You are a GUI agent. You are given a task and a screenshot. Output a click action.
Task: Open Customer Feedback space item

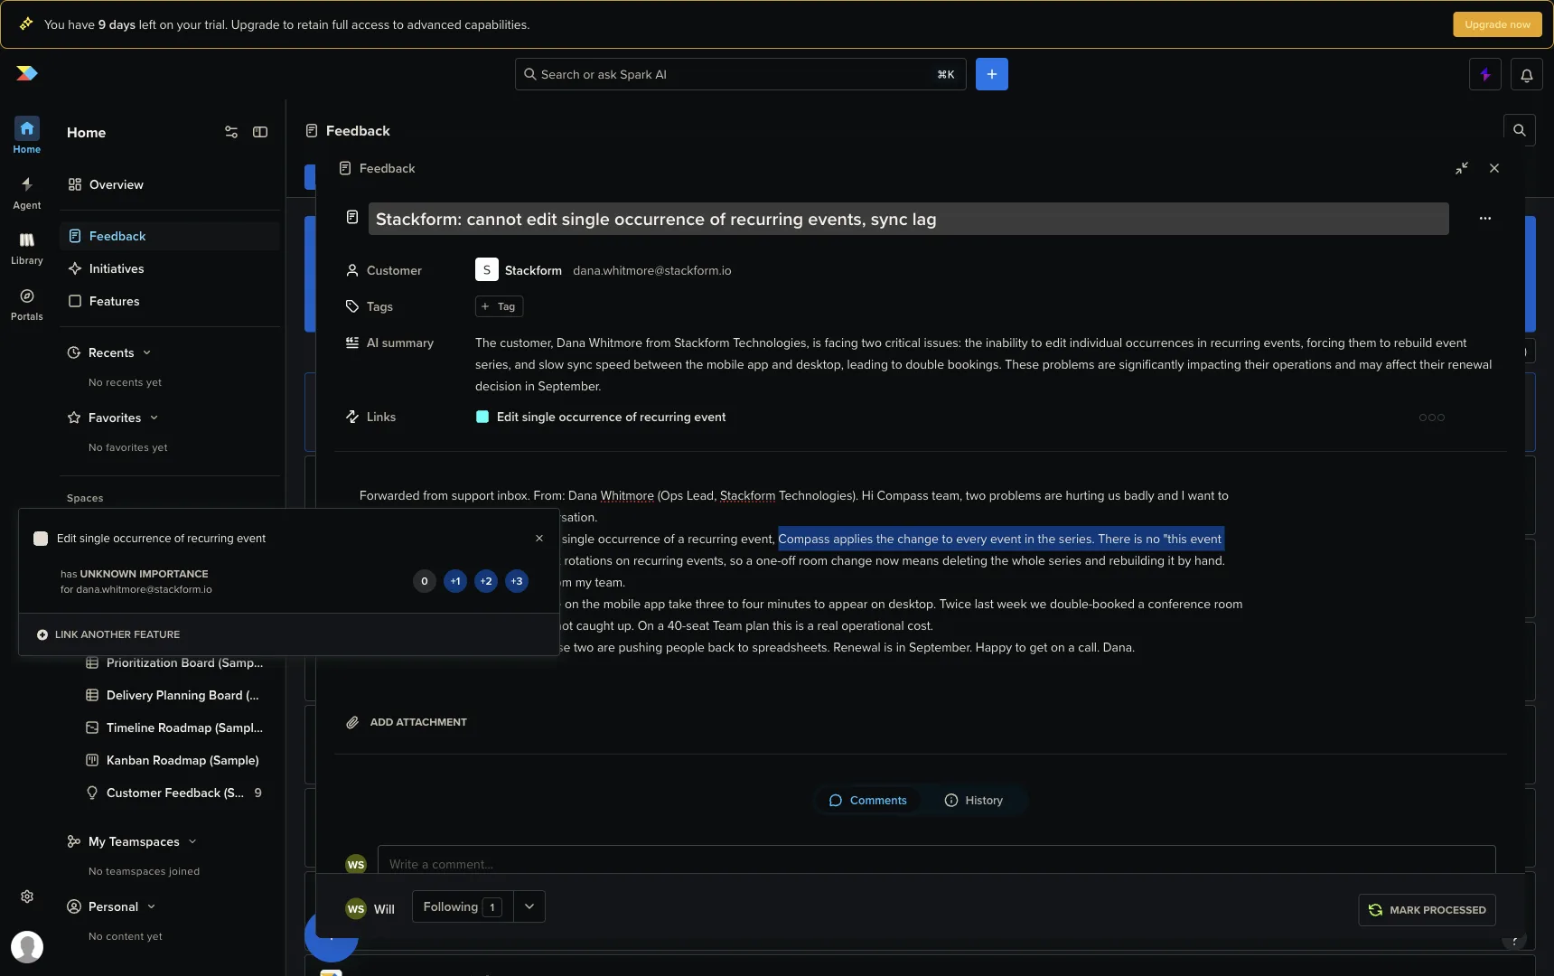[175, 793]
